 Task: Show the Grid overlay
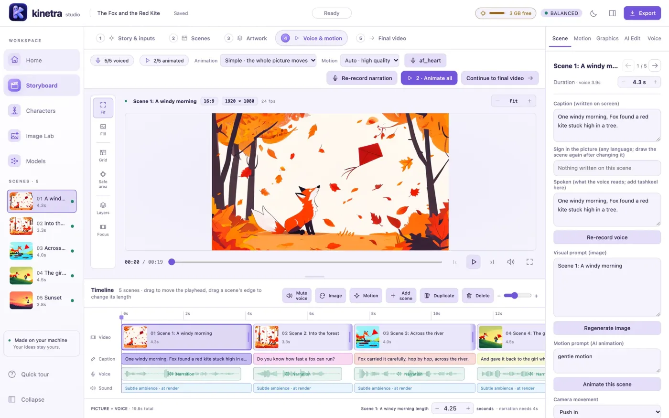[x=103, y=156]
